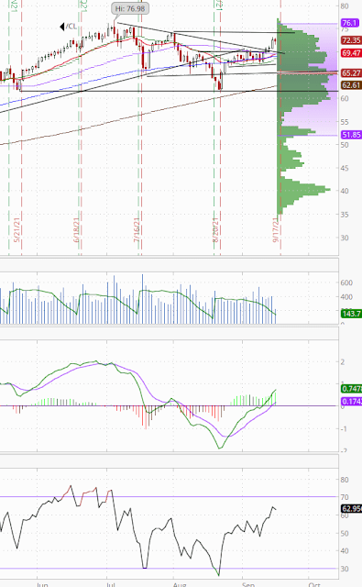Click the /CL symbol arrow marker

(x=62, y=27)
